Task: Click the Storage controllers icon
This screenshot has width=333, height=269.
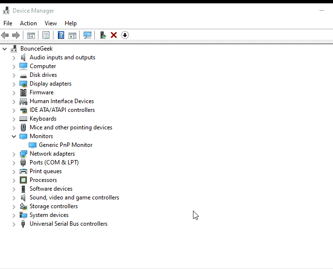Action: [23, 206]
